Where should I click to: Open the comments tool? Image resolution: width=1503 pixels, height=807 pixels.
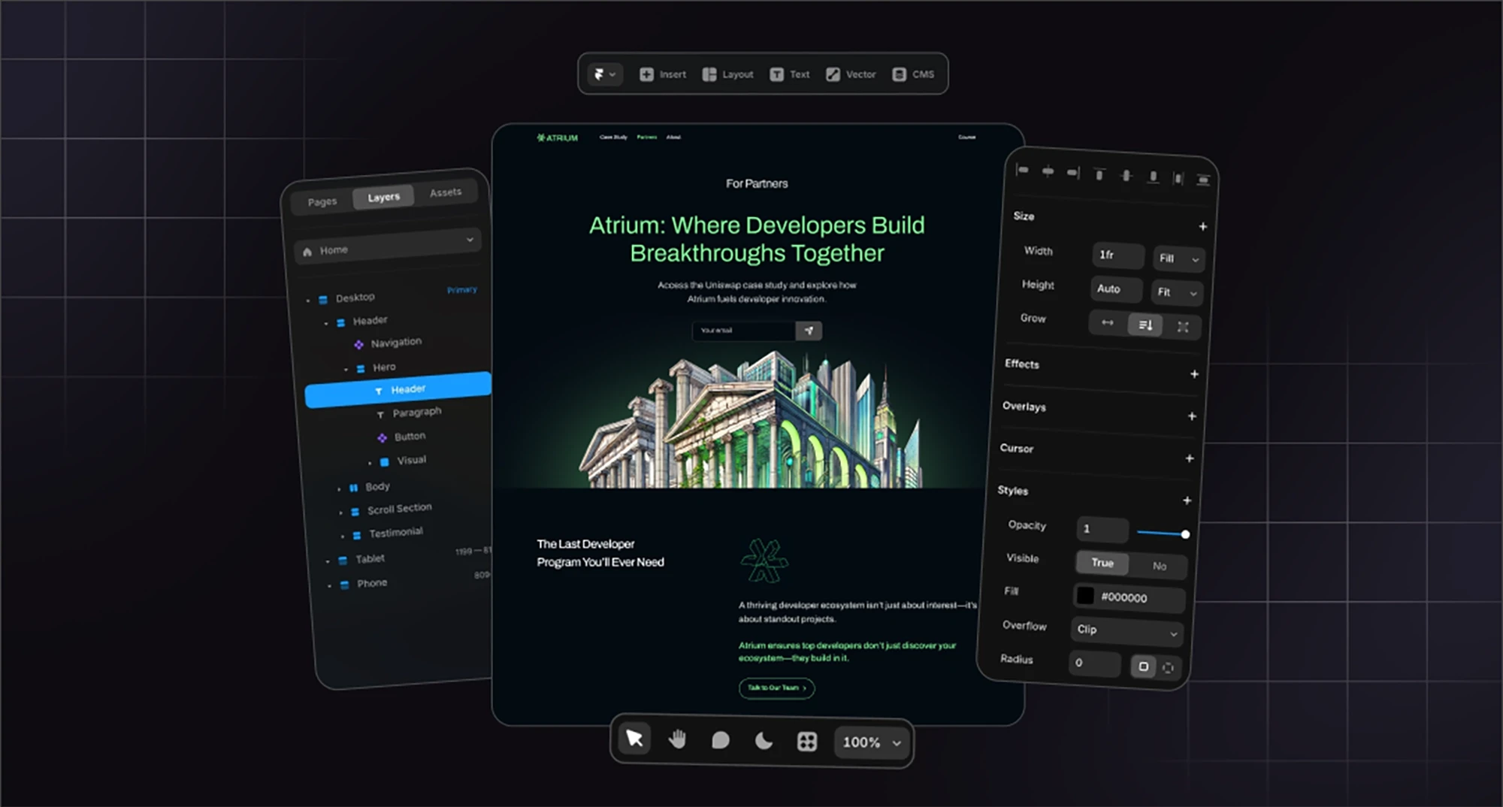pos(720,742)
